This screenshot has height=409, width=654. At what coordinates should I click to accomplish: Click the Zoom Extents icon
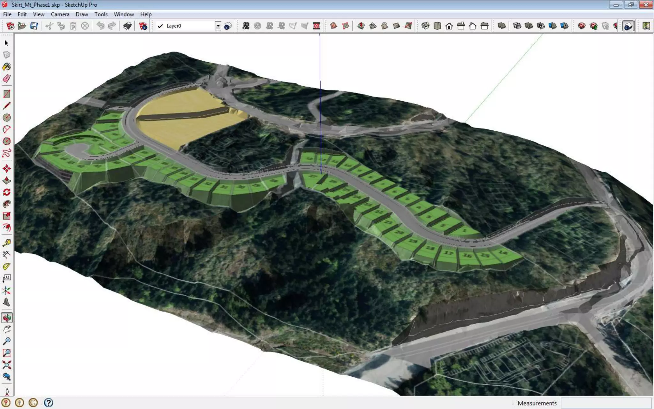6,365
